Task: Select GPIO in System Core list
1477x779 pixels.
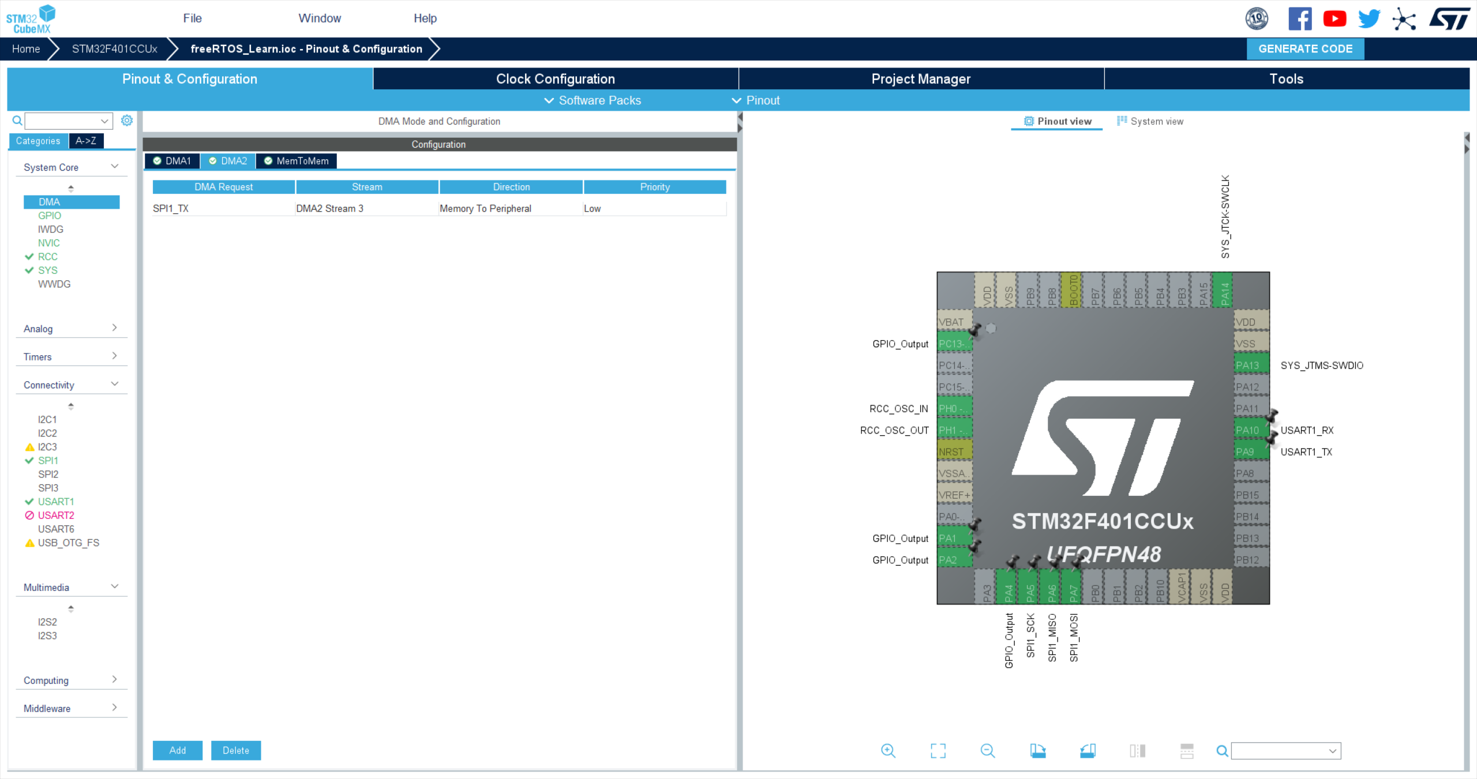Action: pyautogui.click(x=50, y=215)
